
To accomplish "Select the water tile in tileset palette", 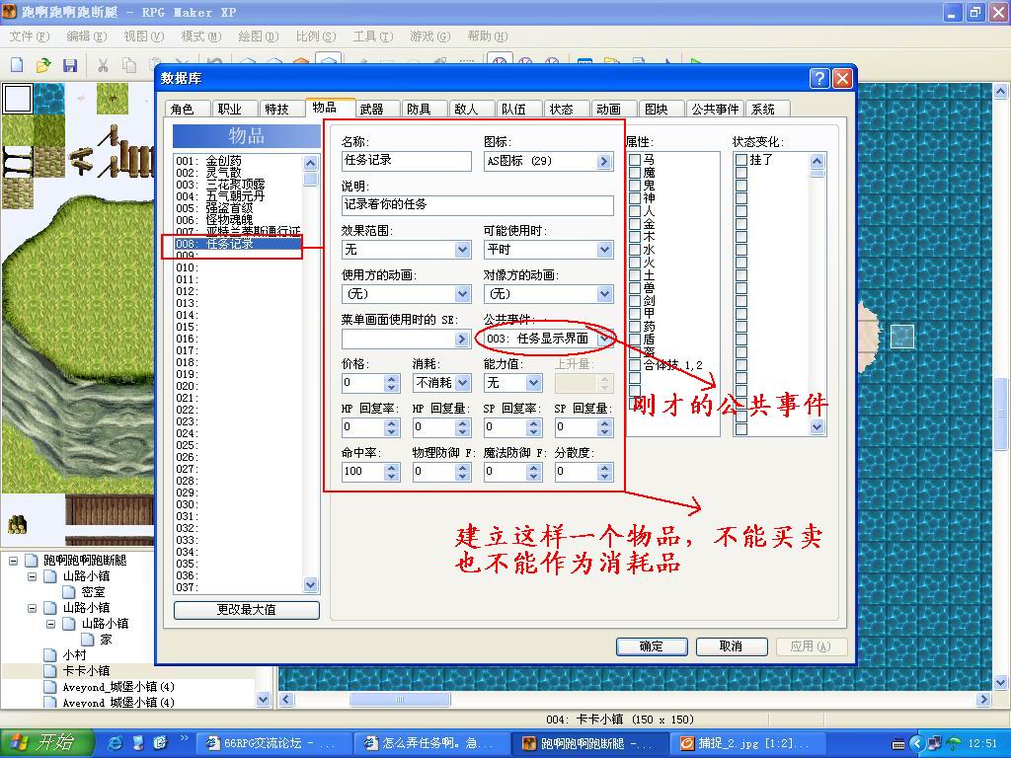I will pyautogui.click(x=49, y=99).
